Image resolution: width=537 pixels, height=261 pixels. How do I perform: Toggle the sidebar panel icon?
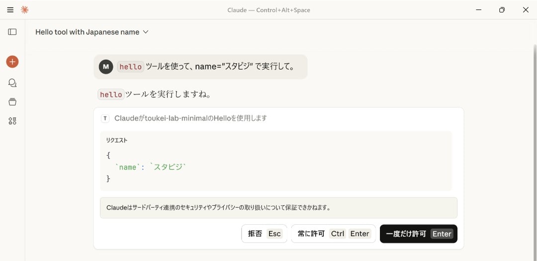[12, 32]
